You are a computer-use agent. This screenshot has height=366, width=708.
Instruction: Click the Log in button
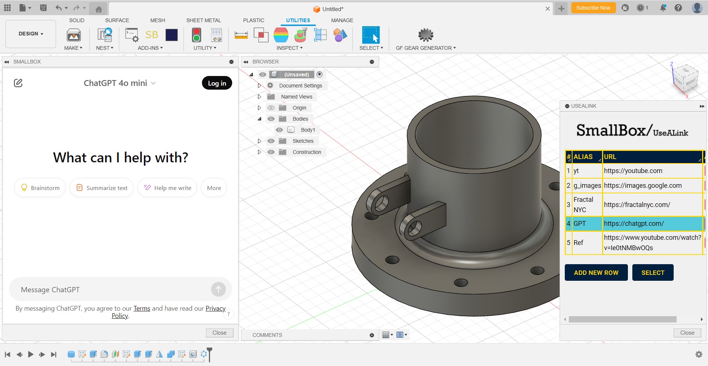click(x=217, y=83)
